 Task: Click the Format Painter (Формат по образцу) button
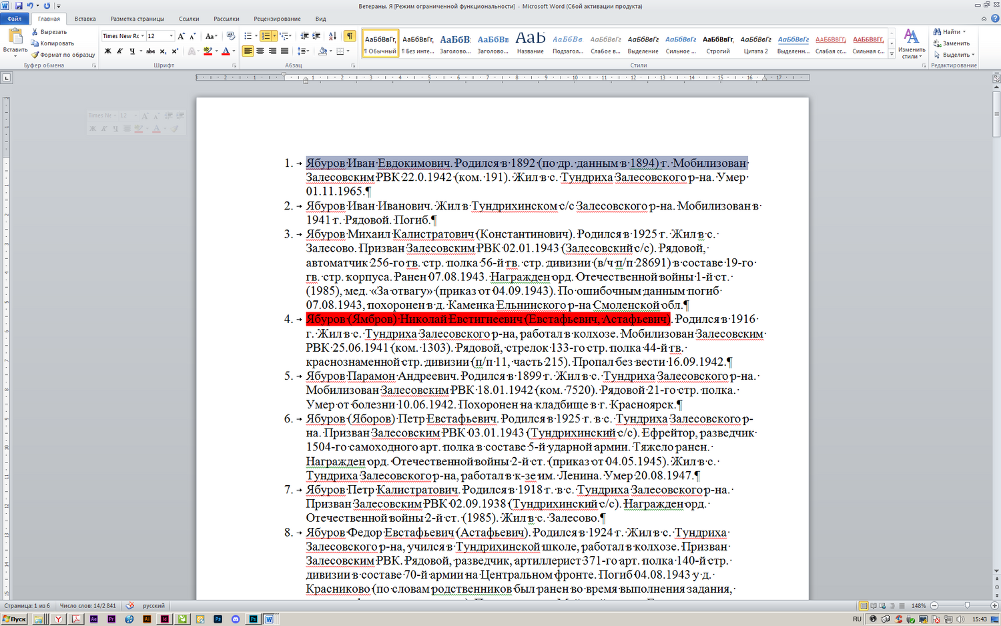(x=63, y=55)
